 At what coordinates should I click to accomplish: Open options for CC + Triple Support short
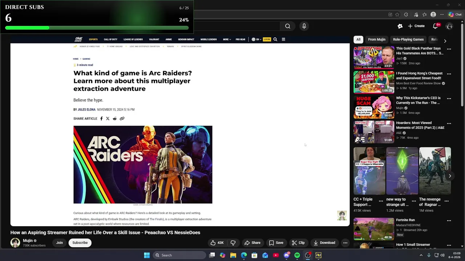(381, 201)
